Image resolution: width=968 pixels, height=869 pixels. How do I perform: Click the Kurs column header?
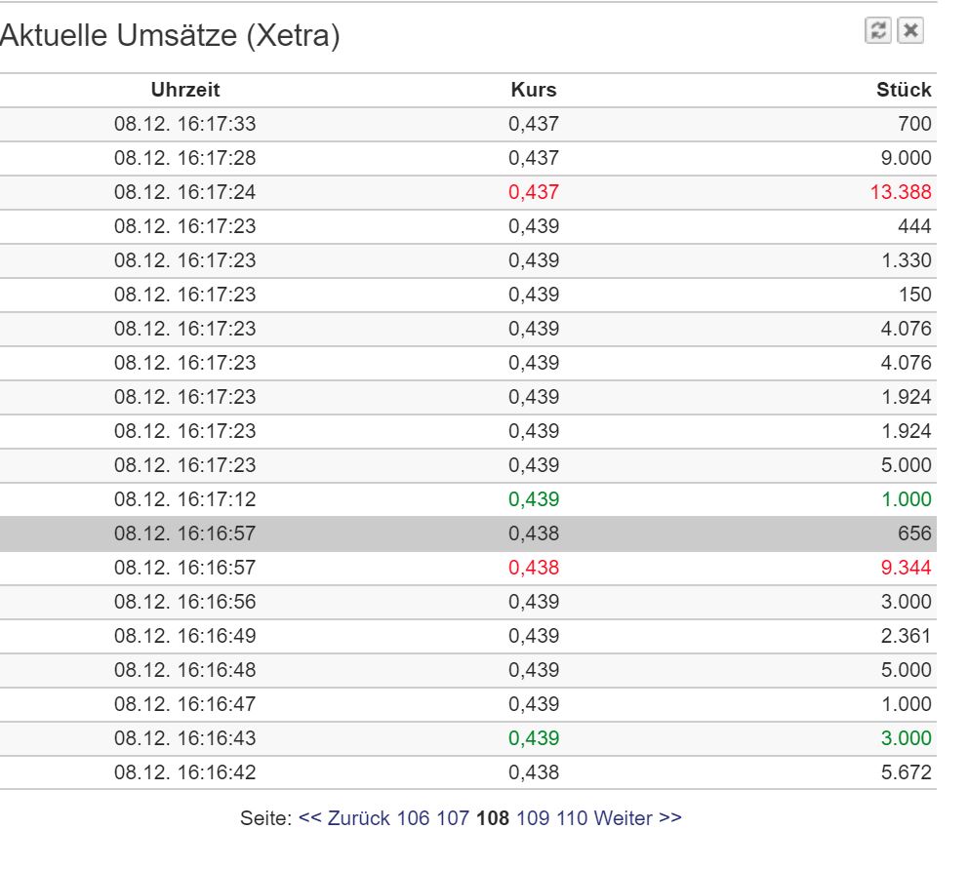tap(534, 90)
